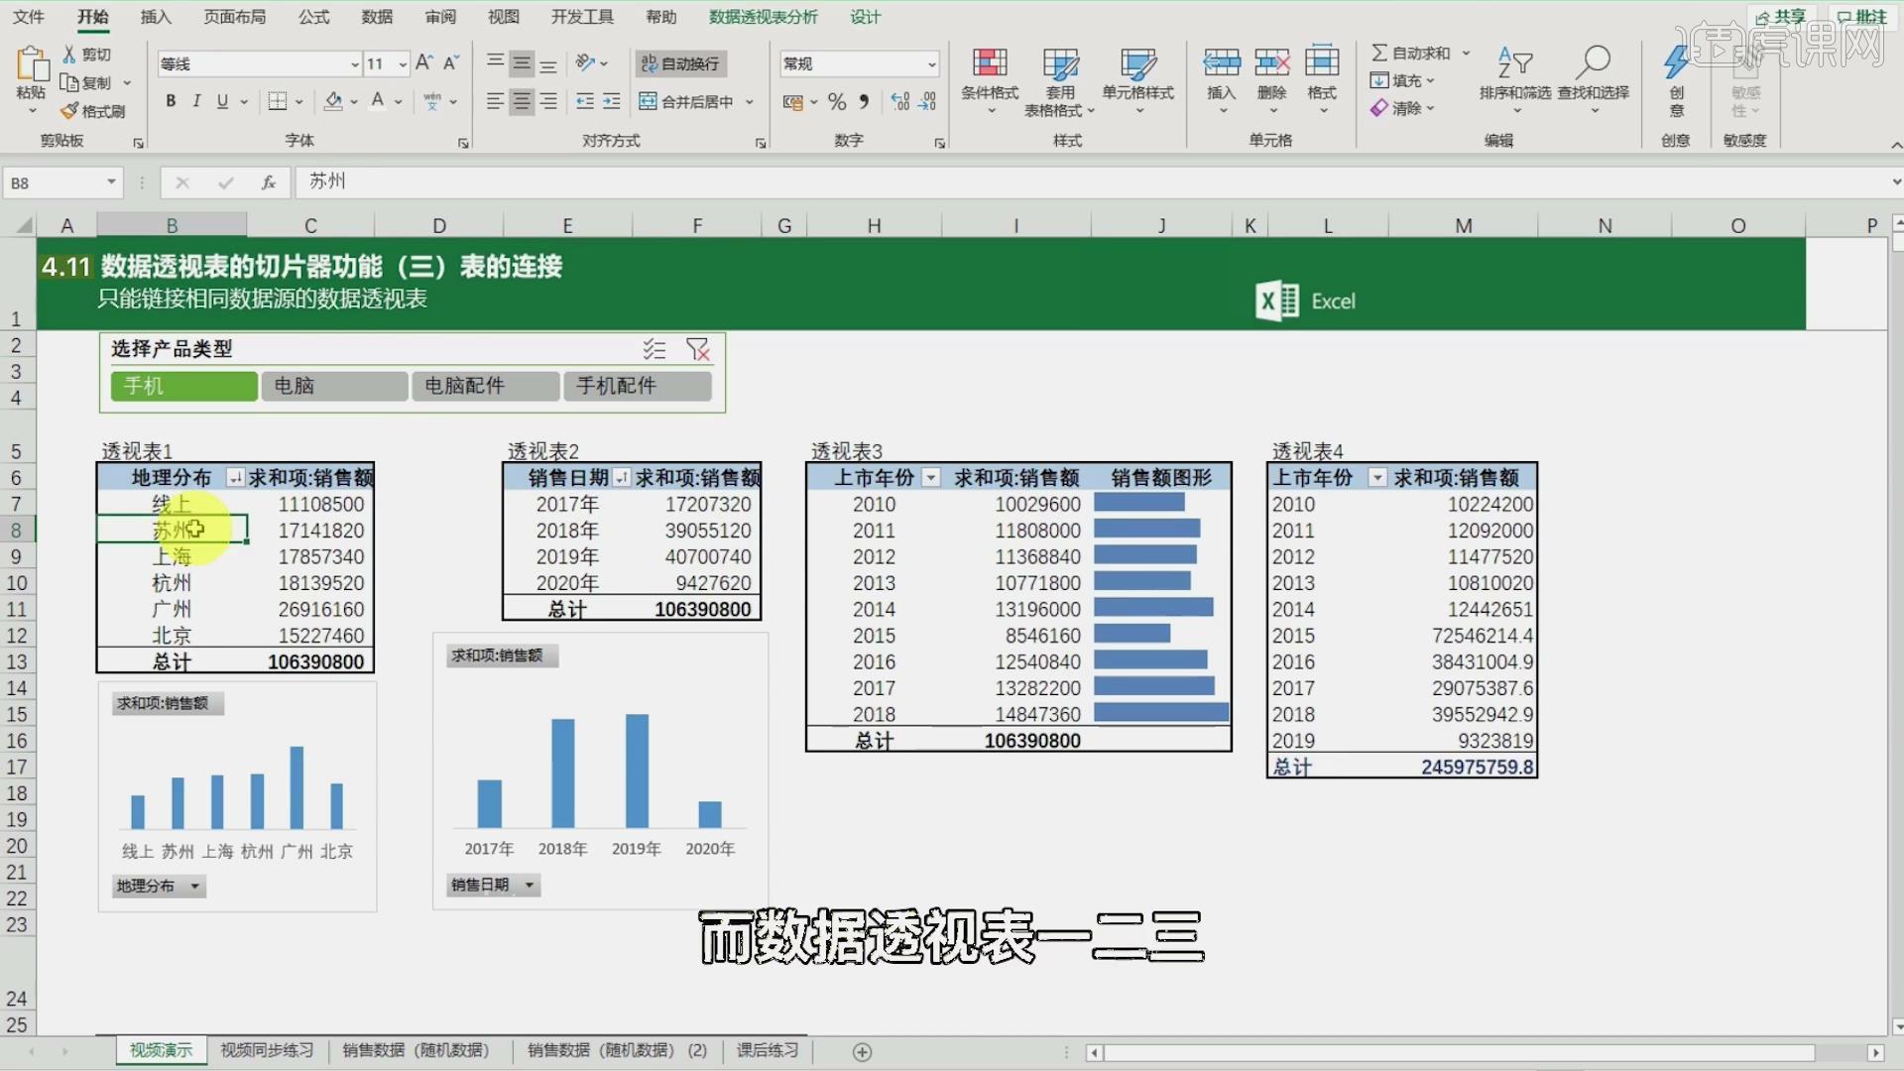
Task: Open the File (文件) menu
Action: (29, 17)
